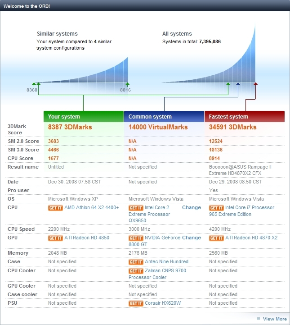Screen dimensions: 290x325
Task: Click the blue common system marker arrow
Action: 238,84
